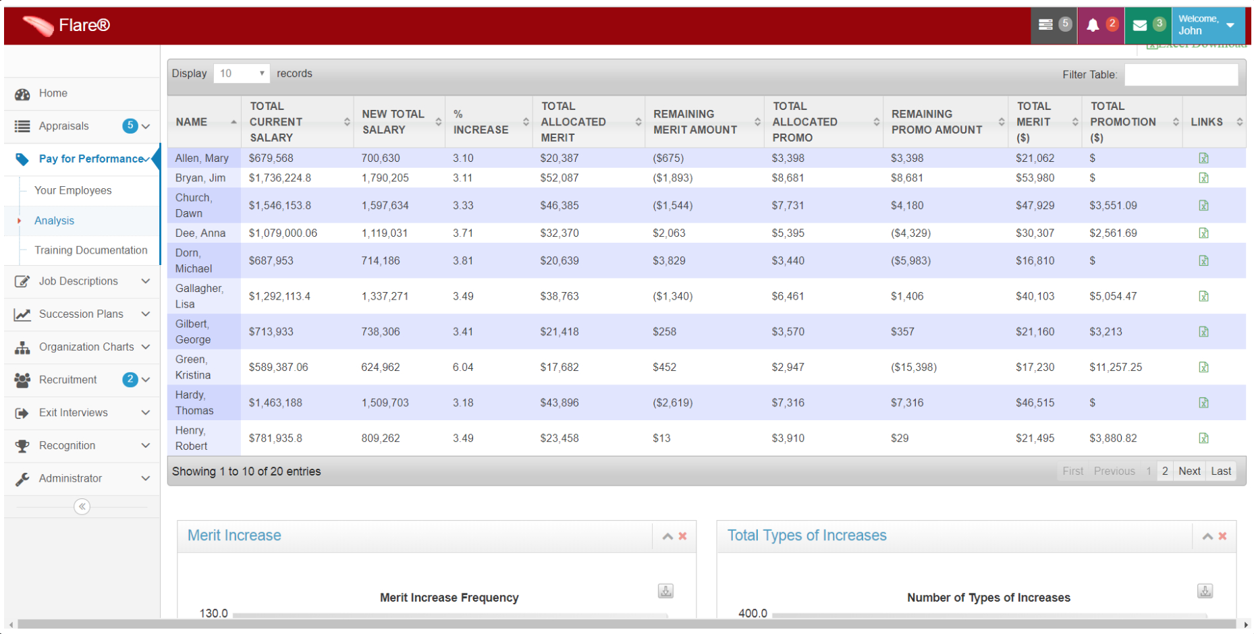Collapse the Total Types of Increases panel
Viewport: 1254px width, 634px height.
click(x=1207, y=536)
